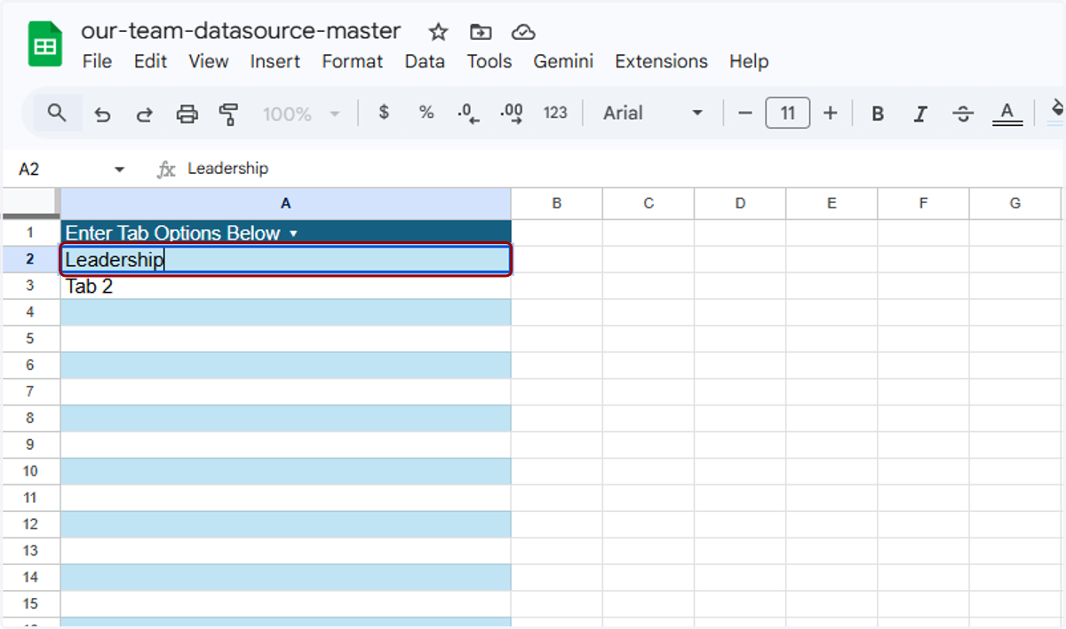Print the spreadsheet
This screenshot has width=1066, height=629.
pyautogui.click(x=187, y=114)
